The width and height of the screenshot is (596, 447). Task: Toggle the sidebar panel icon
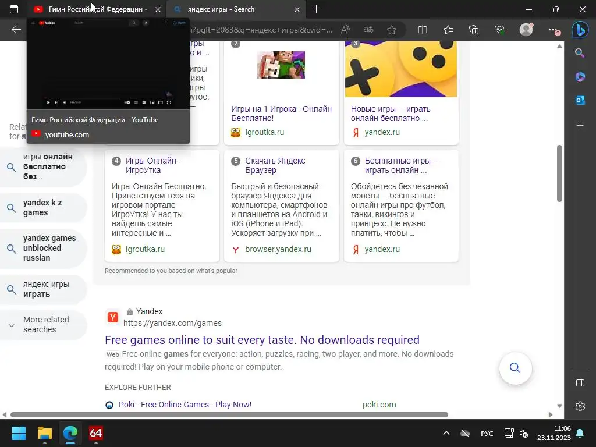(580, 383)
